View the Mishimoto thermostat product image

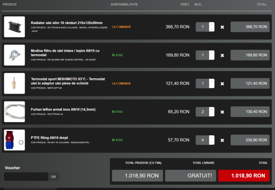(x=15, y=83)
